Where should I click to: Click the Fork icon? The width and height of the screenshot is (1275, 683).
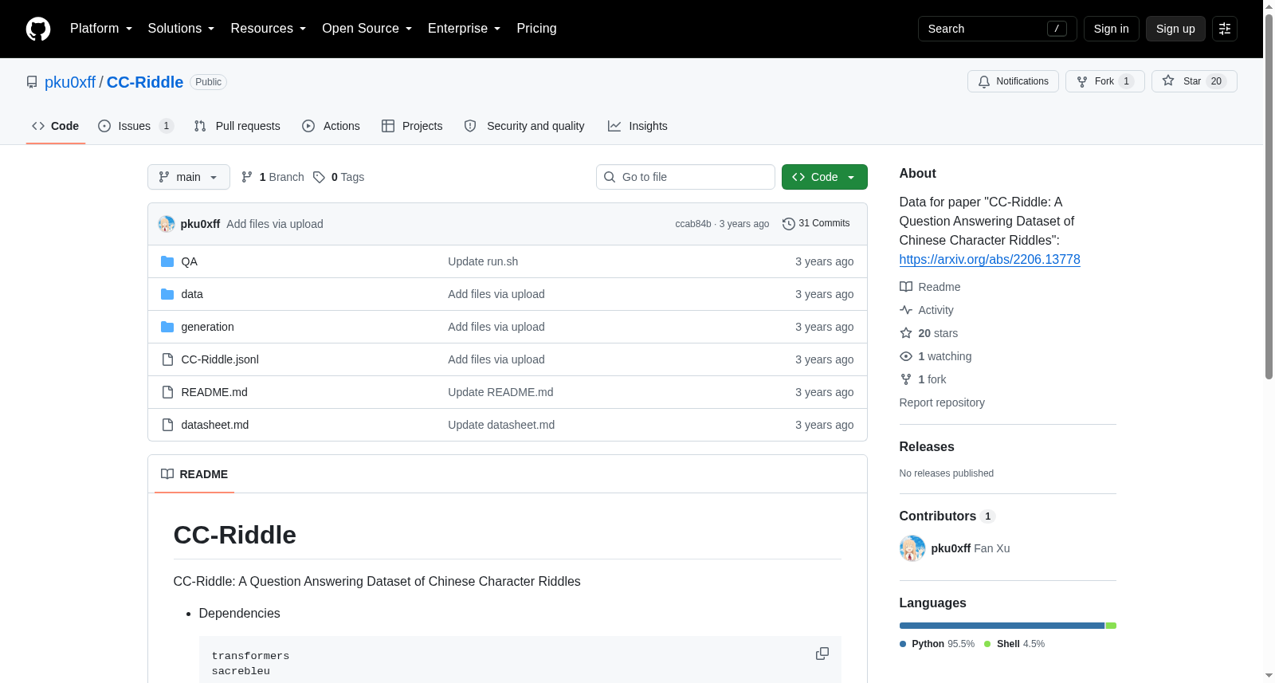(1082, 81)
